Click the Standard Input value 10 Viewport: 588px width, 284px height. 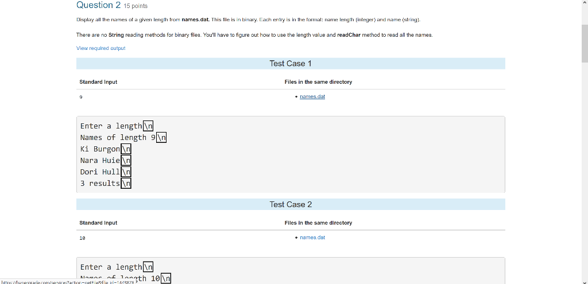click(83, 238)
